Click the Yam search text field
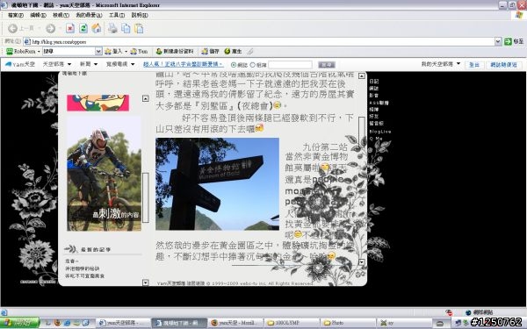Image resolution: width=527 pixels, height=329 pixels. coord(290,65)
